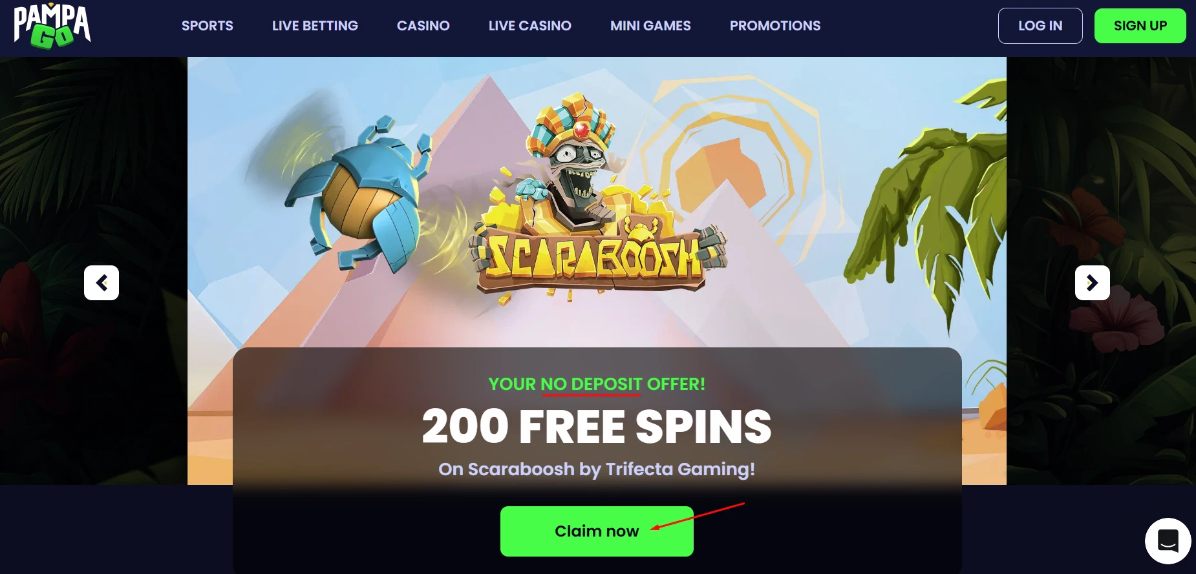Click the Scaraboosh game logo
This screenshot has height=574, width=1196.
click(598, 258)
